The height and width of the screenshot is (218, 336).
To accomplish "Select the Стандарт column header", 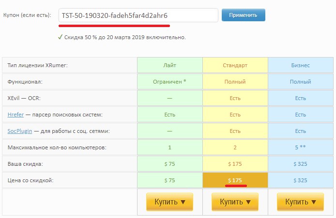I will 235,65.
